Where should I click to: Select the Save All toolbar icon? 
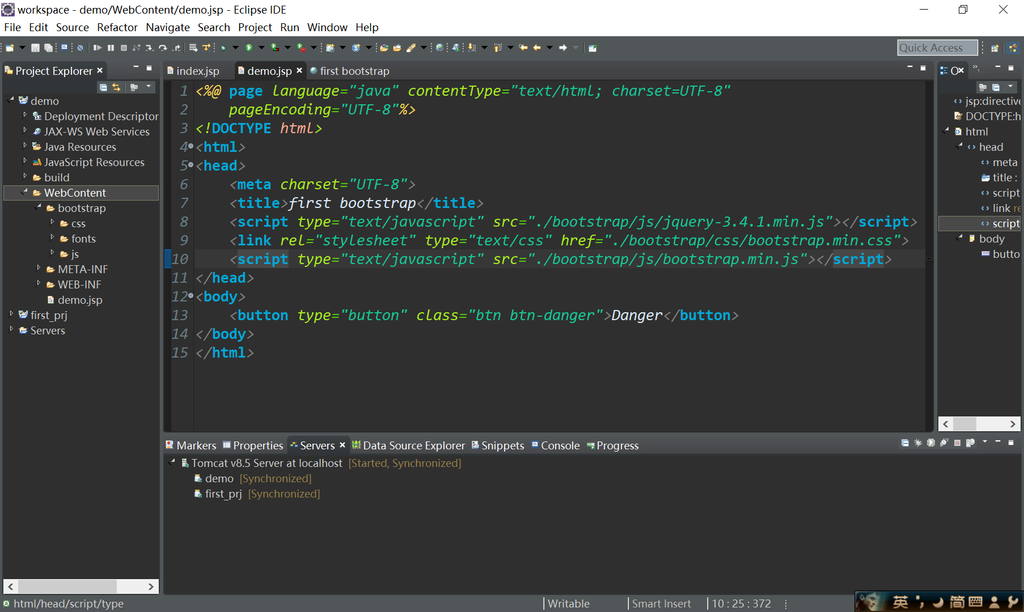point(48,48)
